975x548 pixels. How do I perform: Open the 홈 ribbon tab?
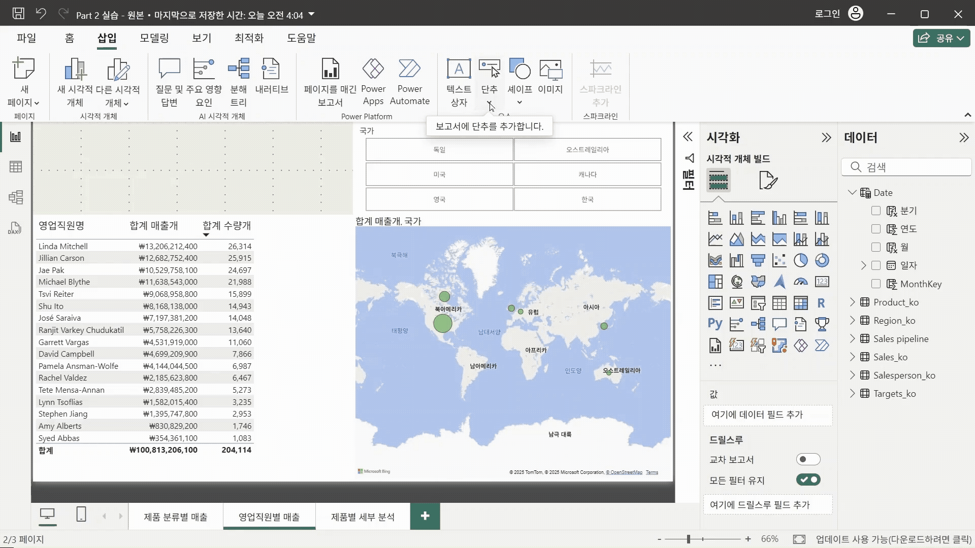[70, 38]
